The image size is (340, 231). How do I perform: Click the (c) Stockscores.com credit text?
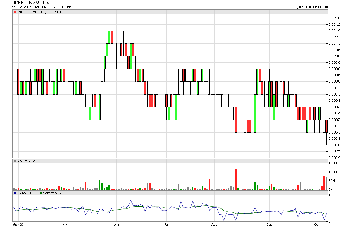[x=312, y=7]
